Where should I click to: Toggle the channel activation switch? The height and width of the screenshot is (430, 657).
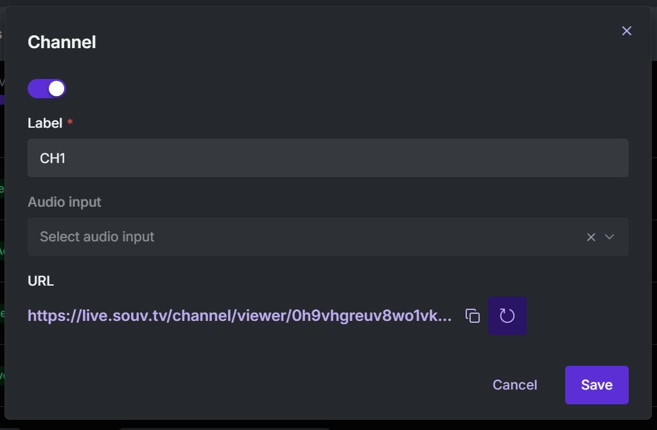[x=46, y=89]
